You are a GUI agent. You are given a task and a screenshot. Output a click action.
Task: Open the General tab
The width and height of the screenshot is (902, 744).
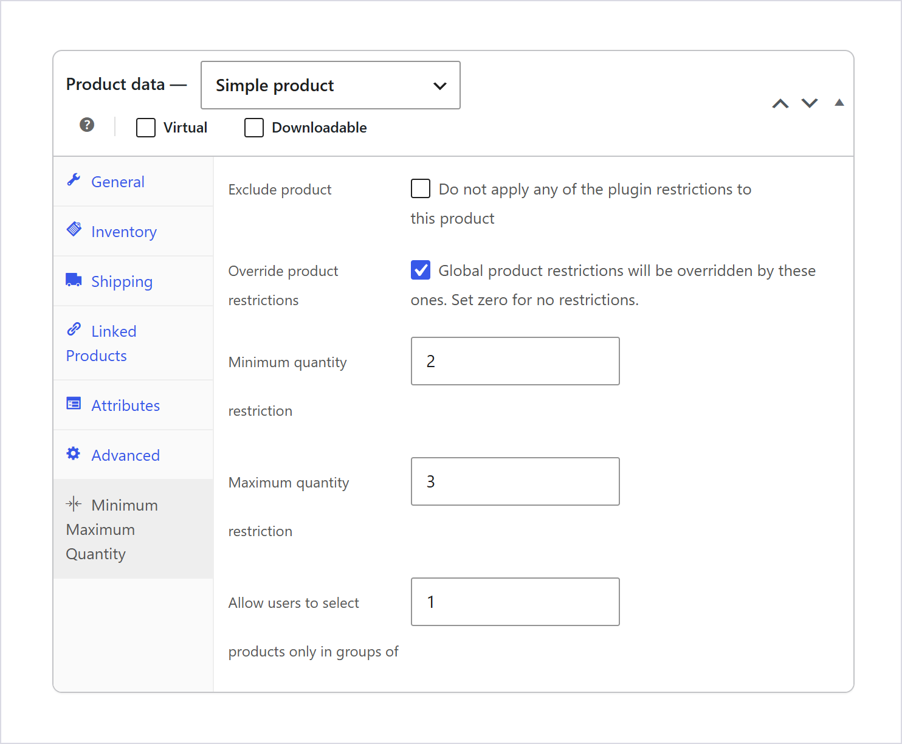coord(133,182)
